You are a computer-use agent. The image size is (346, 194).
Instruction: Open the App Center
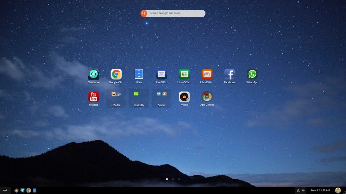[206, 97]
